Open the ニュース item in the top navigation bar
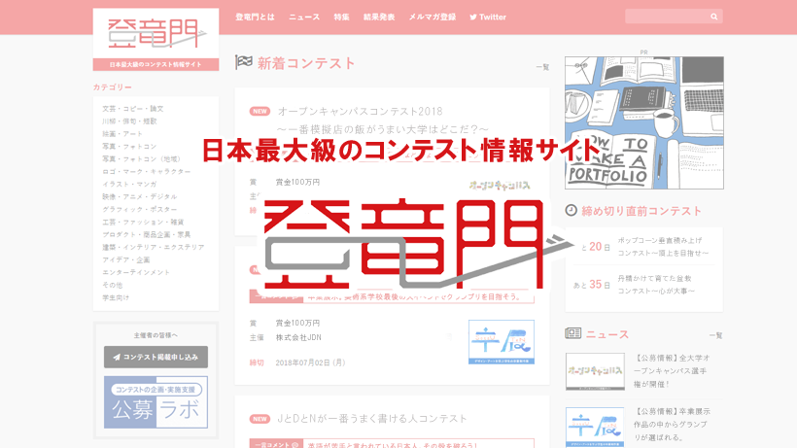The width and height of the screenshot is (797, 448). [304, 17]
